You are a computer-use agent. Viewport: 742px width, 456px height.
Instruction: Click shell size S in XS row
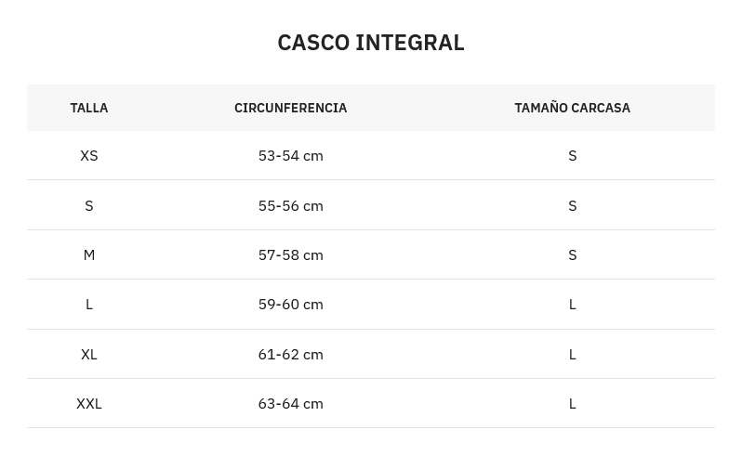(x=572, y=155)
